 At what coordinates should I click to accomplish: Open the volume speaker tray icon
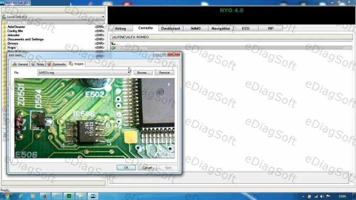tap(322, 196)
